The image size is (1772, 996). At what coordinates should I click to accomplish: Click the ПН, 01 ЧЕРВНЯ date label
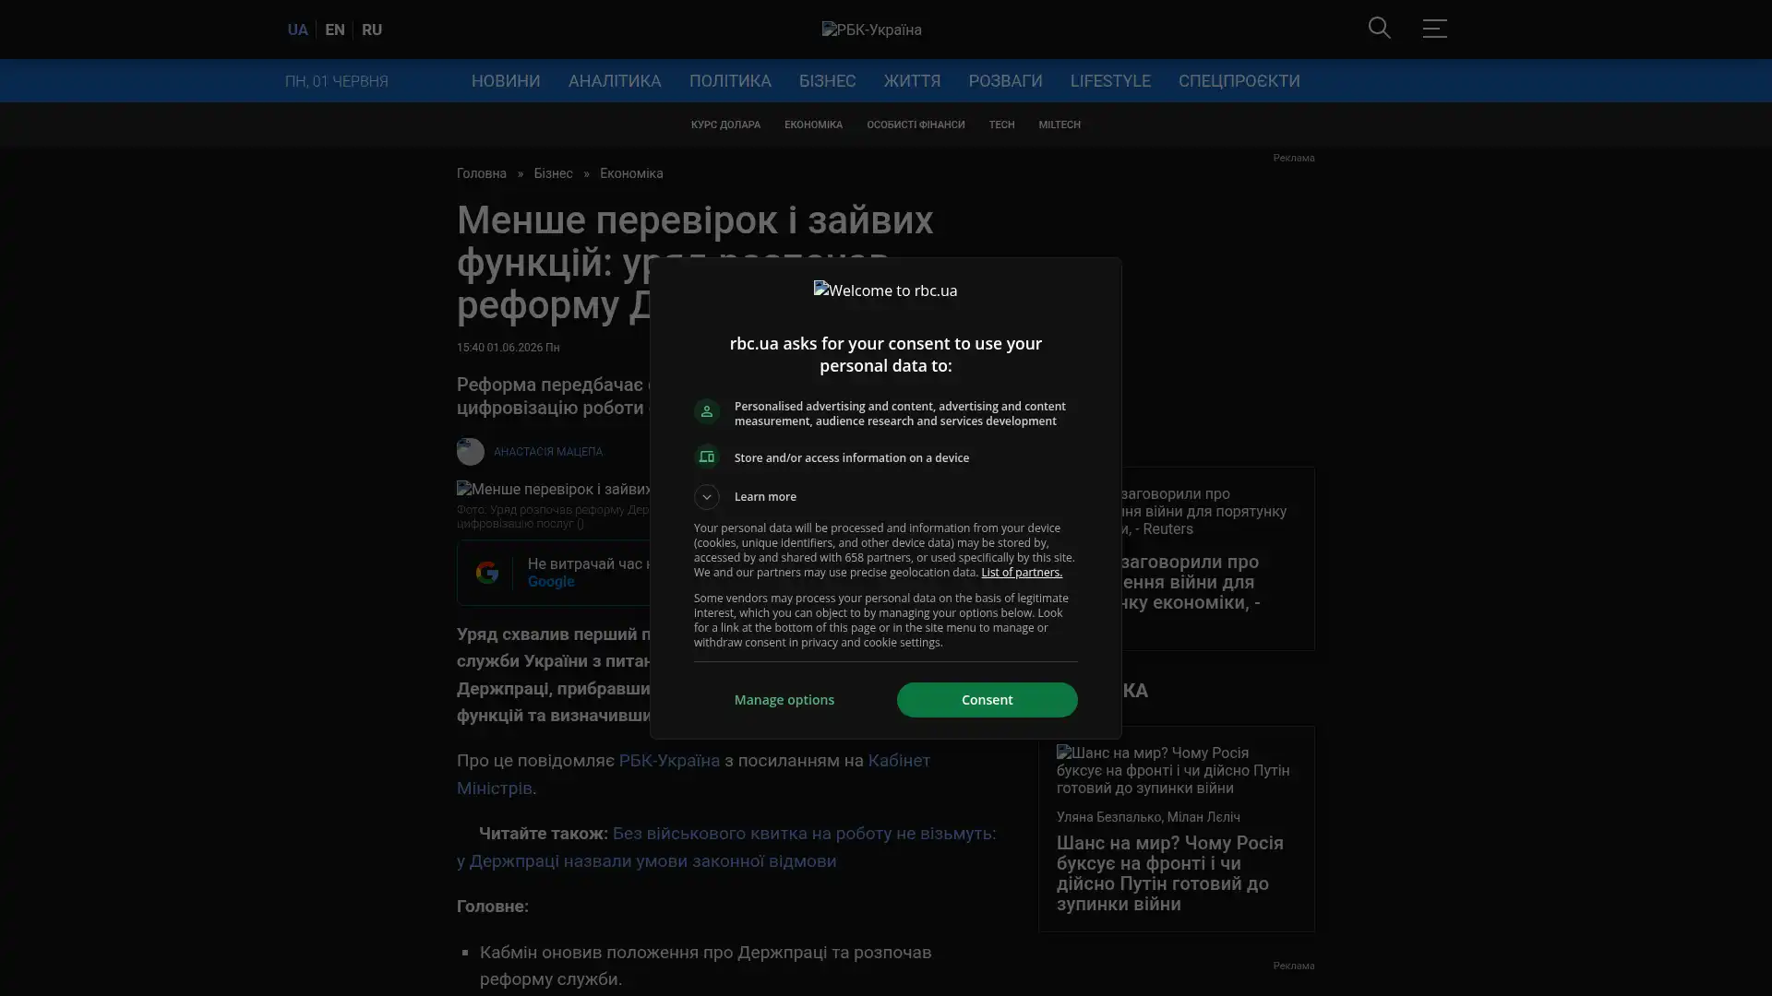coord(336,81)
